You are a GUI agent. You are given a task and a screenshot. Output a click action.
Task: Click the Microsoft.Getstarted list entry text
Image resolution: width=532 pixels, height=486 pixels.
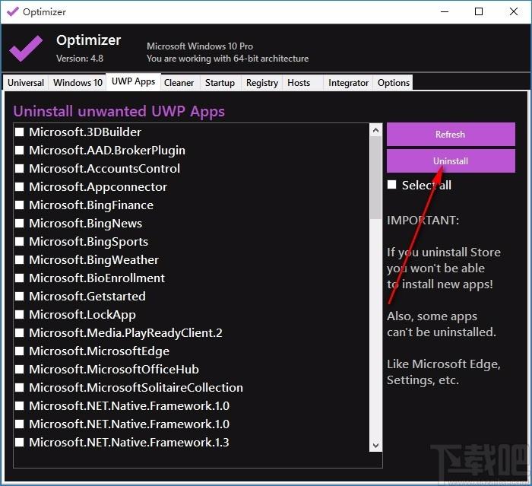pyautogui.click(x=87, y=296)
